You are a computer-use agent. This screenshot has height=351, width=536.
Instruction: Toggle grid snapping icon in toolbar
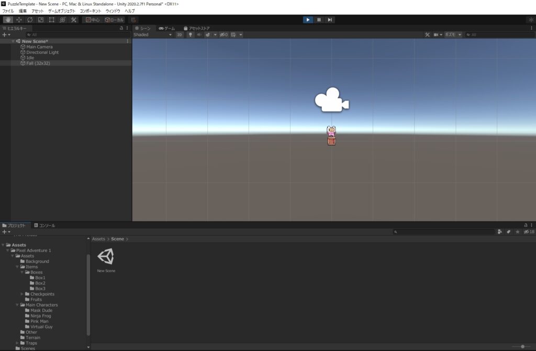(x=133, y=20)
